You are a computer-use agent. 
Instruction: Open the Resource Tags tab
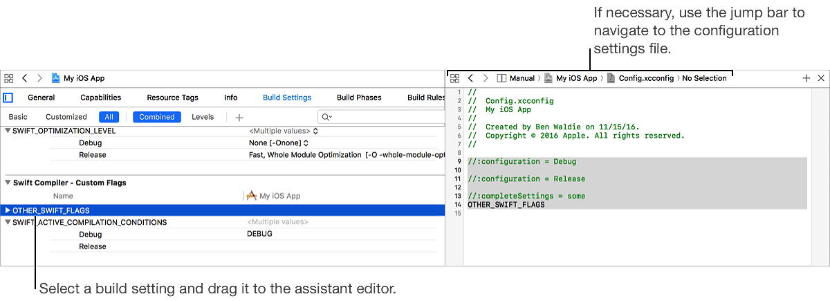point(173,98)
